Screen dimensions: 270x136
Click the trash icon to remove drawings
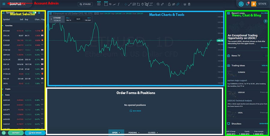[189, 4]
